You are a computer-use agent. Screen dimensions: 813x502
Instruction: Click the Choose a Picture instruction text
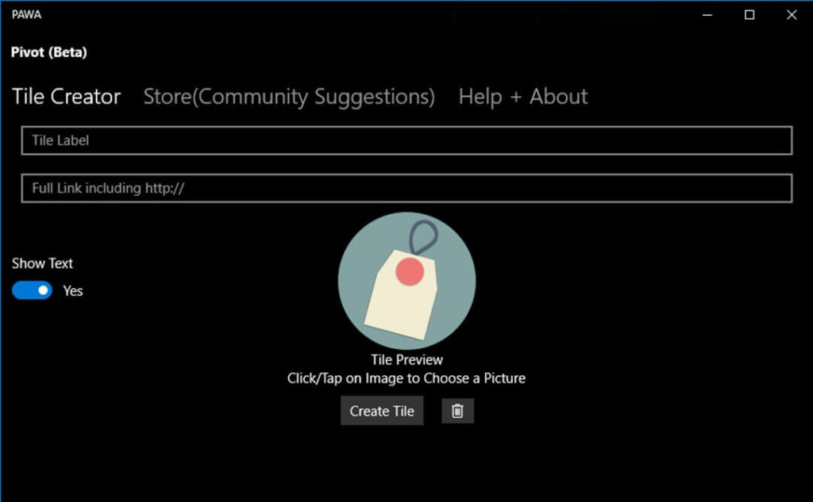tap(406, 378)
